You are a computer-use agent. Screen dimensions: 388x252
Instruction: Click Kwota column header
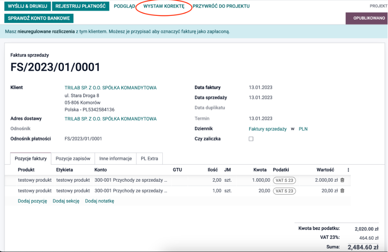coord(260,170)
